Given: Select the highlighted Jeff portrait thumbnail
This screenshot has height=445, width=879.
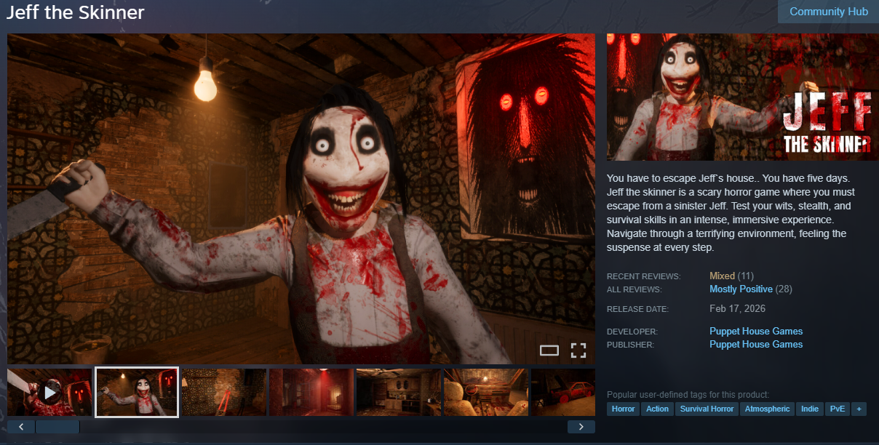Looking at the screenshot, I should pyautogui.click(x=137, y=393).
